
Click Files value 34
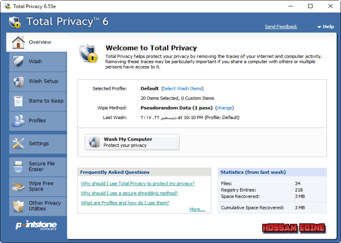(298, 184)
